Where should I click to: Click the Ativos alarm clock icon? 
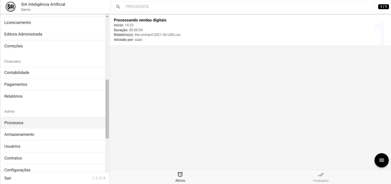pos(180,174)
